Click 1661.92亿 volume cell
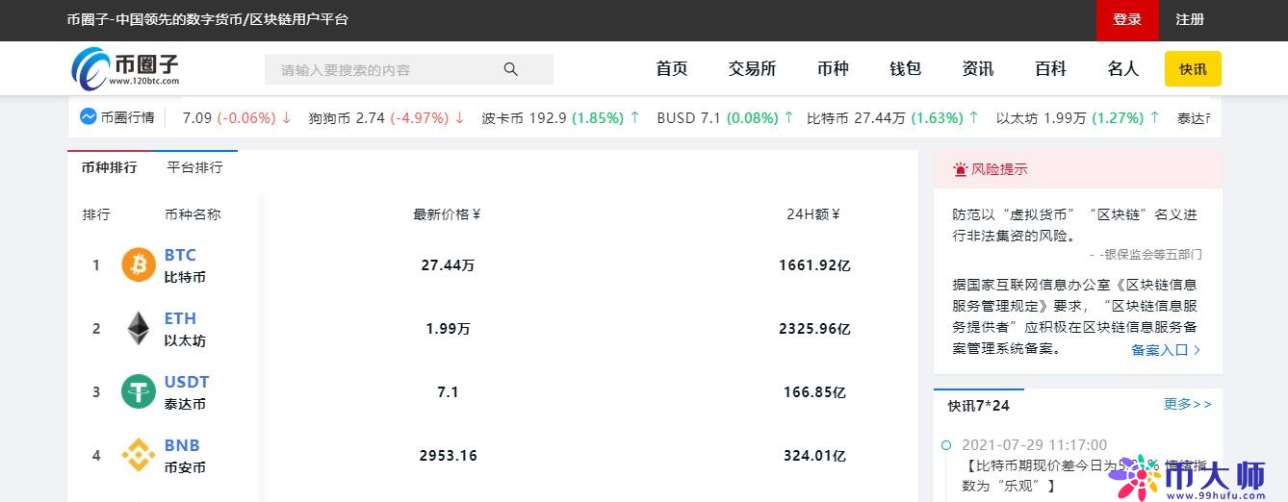The height and width of the screenshot is (502, 1288). pyautogui.click(x=814, y=265)
